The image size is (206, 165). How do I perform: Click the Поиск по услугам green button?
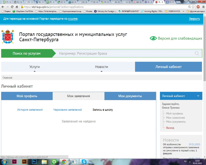[x=26, y=53]
